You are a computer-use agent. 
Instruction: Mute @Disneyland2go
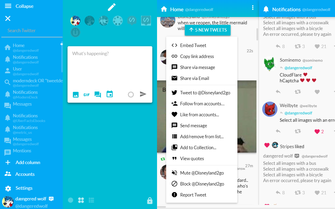click(x=202, y=173)
